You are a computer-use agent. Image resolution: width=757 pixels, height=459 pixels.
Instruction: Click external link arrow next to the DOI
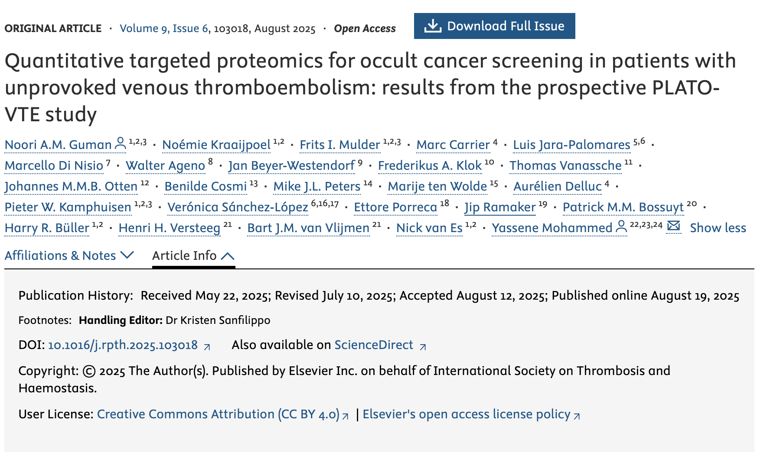(207, 347)
